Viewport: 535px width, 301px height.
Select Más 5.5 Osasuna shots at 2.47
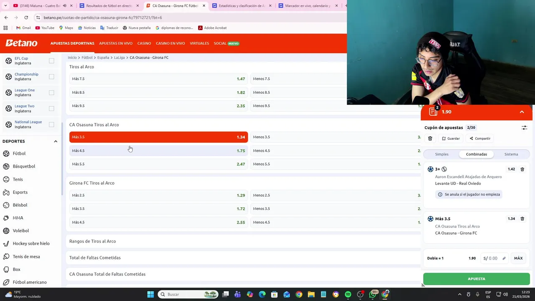[158, 164]
